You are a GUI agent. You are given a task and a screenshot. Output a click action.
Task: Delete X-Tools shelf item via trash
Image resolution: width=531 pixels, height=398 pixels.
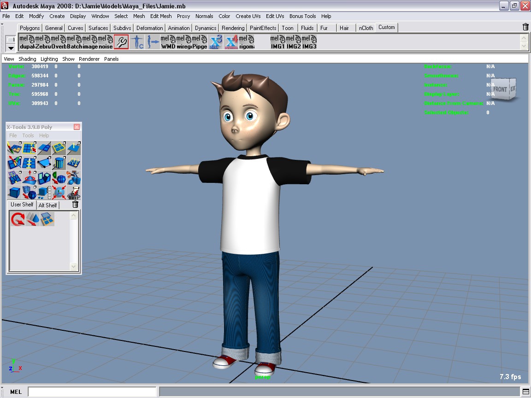(75, 205)
